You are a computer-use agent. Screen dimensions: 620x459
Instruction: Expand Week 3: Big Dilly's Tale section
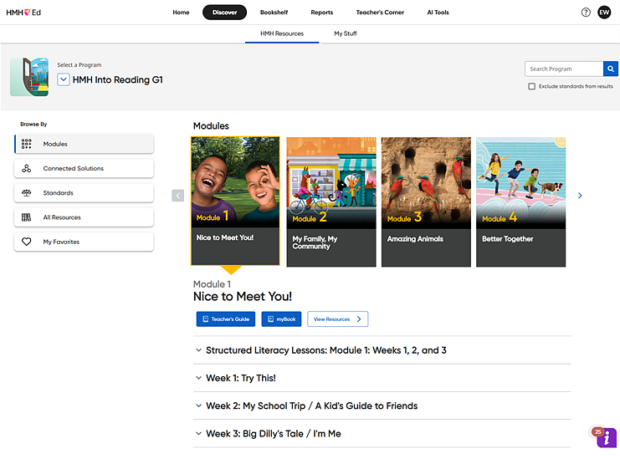pos(382,433)
